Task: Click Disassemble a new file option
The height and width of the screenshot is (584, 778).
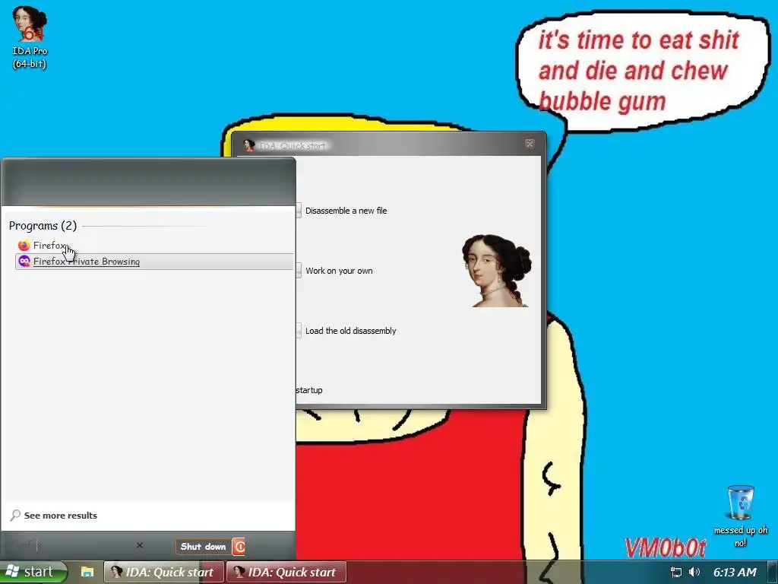Action: point(346,211)
